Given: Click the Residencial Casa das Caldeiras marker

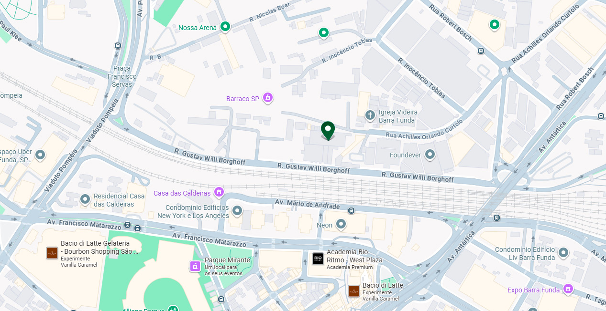Looking at the screenshot, I should coord(85,199).
